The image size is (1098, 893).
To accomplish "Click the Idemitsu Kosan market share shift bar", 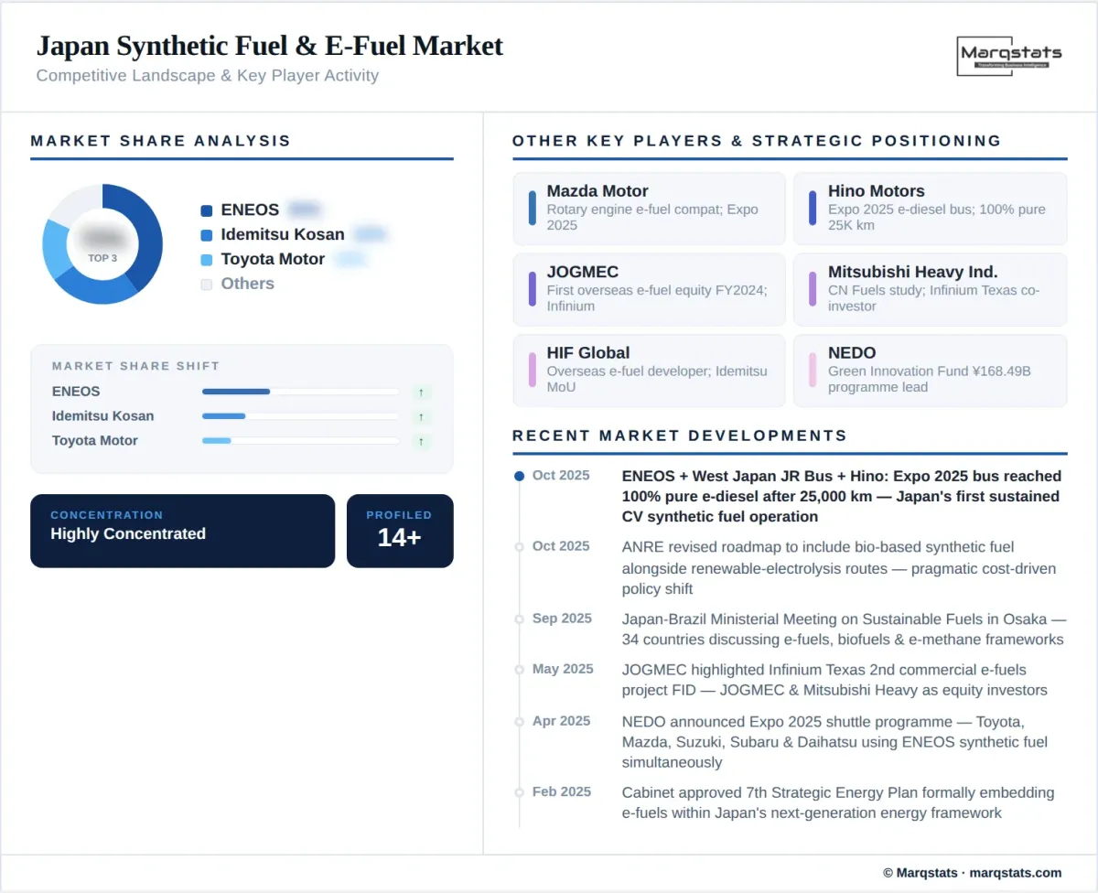I will click(x=300, y=416).
